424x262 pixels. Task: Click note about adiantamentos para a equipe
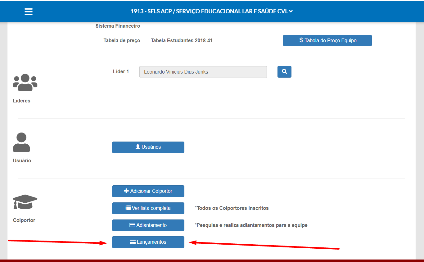pyautogui.click(x=251, y=225)
